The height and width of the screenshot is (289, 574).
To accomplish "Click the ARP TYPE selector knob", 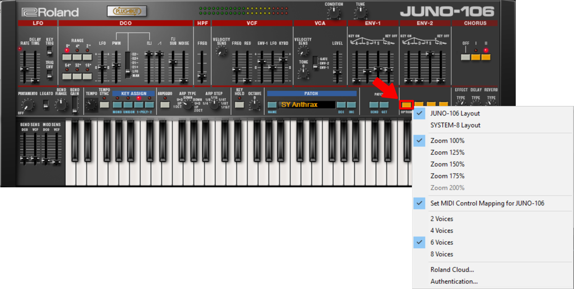I will pos(188,105).
